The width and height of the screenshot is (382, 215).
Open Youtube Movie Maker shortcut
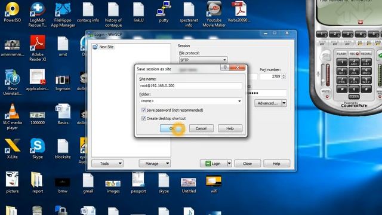[x=214, y=14]
